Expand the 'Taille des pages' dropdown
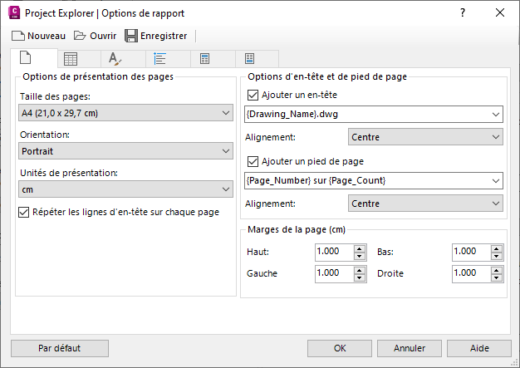 [x=227, y=114]
